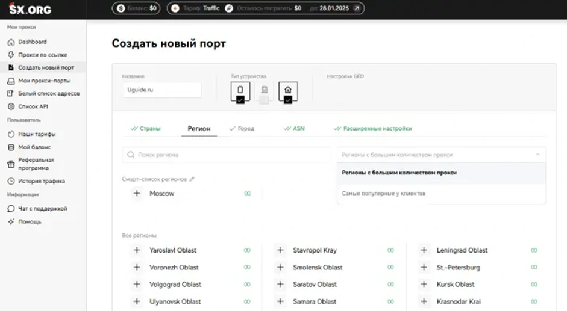Add Voronezh Oblast with plus icon
The image size is (567, 311).
(137, 267)
